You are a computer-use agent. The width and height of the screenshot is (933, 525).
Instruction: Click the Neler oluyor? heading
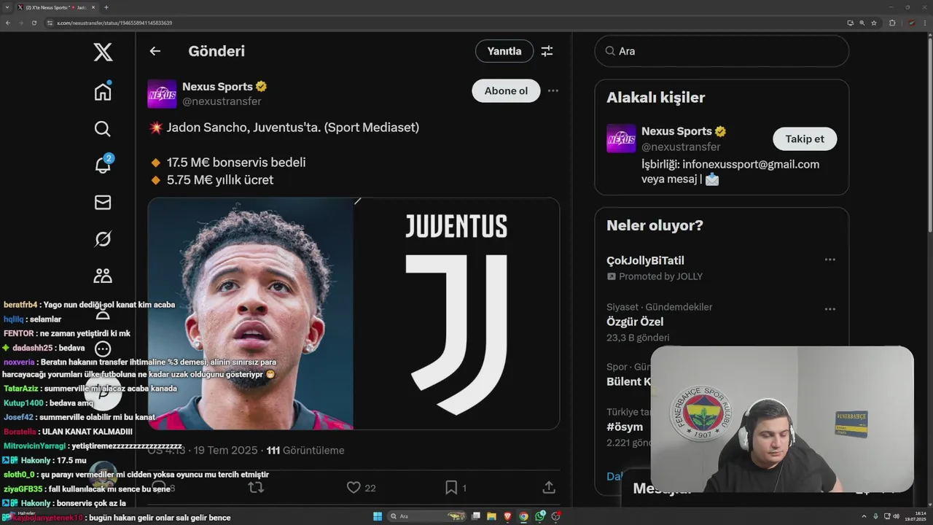point(655,225)
